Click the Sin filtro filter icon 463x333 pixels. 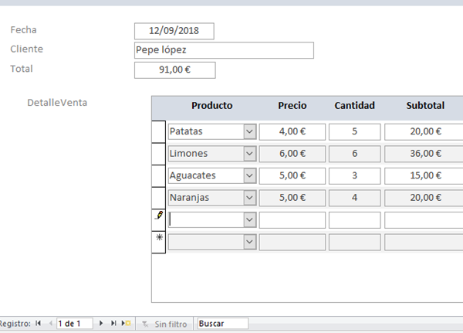(145, 325)
